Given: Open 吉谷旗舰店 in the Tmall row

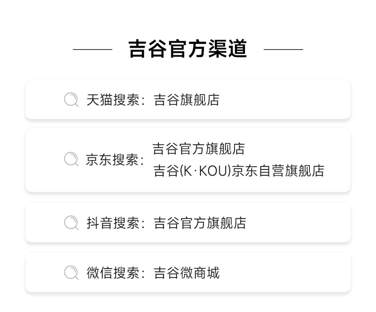Looking at the screenshot, I should click(x=187, y=100).
